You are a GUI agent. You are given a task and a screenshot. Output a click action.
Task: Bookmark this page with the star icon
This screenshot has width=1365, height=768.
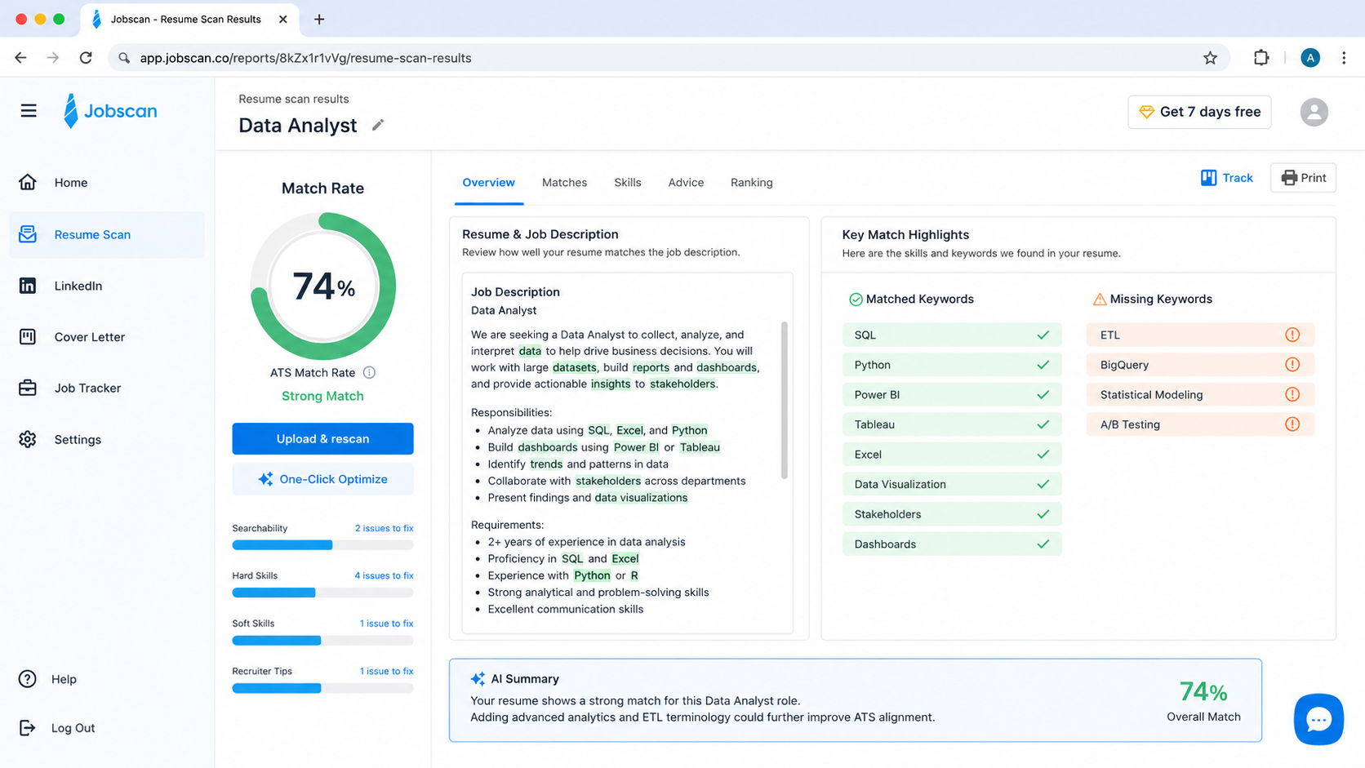pyautogui.click(x=1210, y=58)
